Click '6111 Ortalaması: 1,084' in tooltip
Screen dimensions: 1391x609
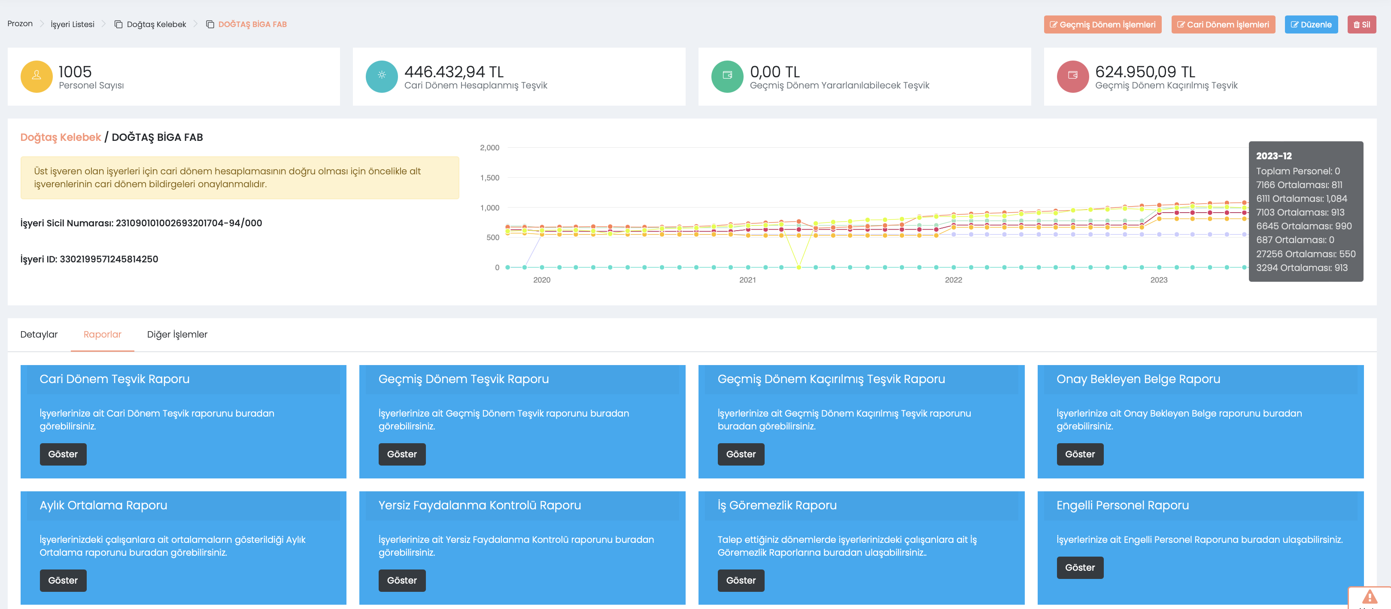(1301, 198)
